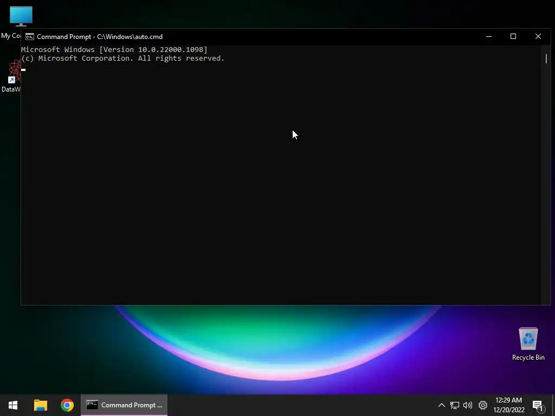Screen dimensions: 555x416
Task: Click the '(c) Microsoft Corporation. All rights reserved.' line
Action: point(123,58)
